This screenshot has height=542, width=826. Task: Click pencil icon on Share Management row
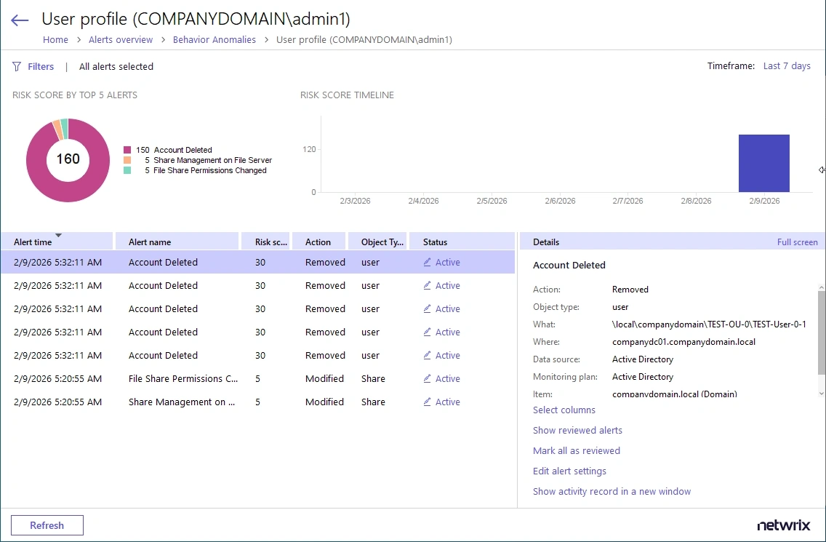pos(428,402)
